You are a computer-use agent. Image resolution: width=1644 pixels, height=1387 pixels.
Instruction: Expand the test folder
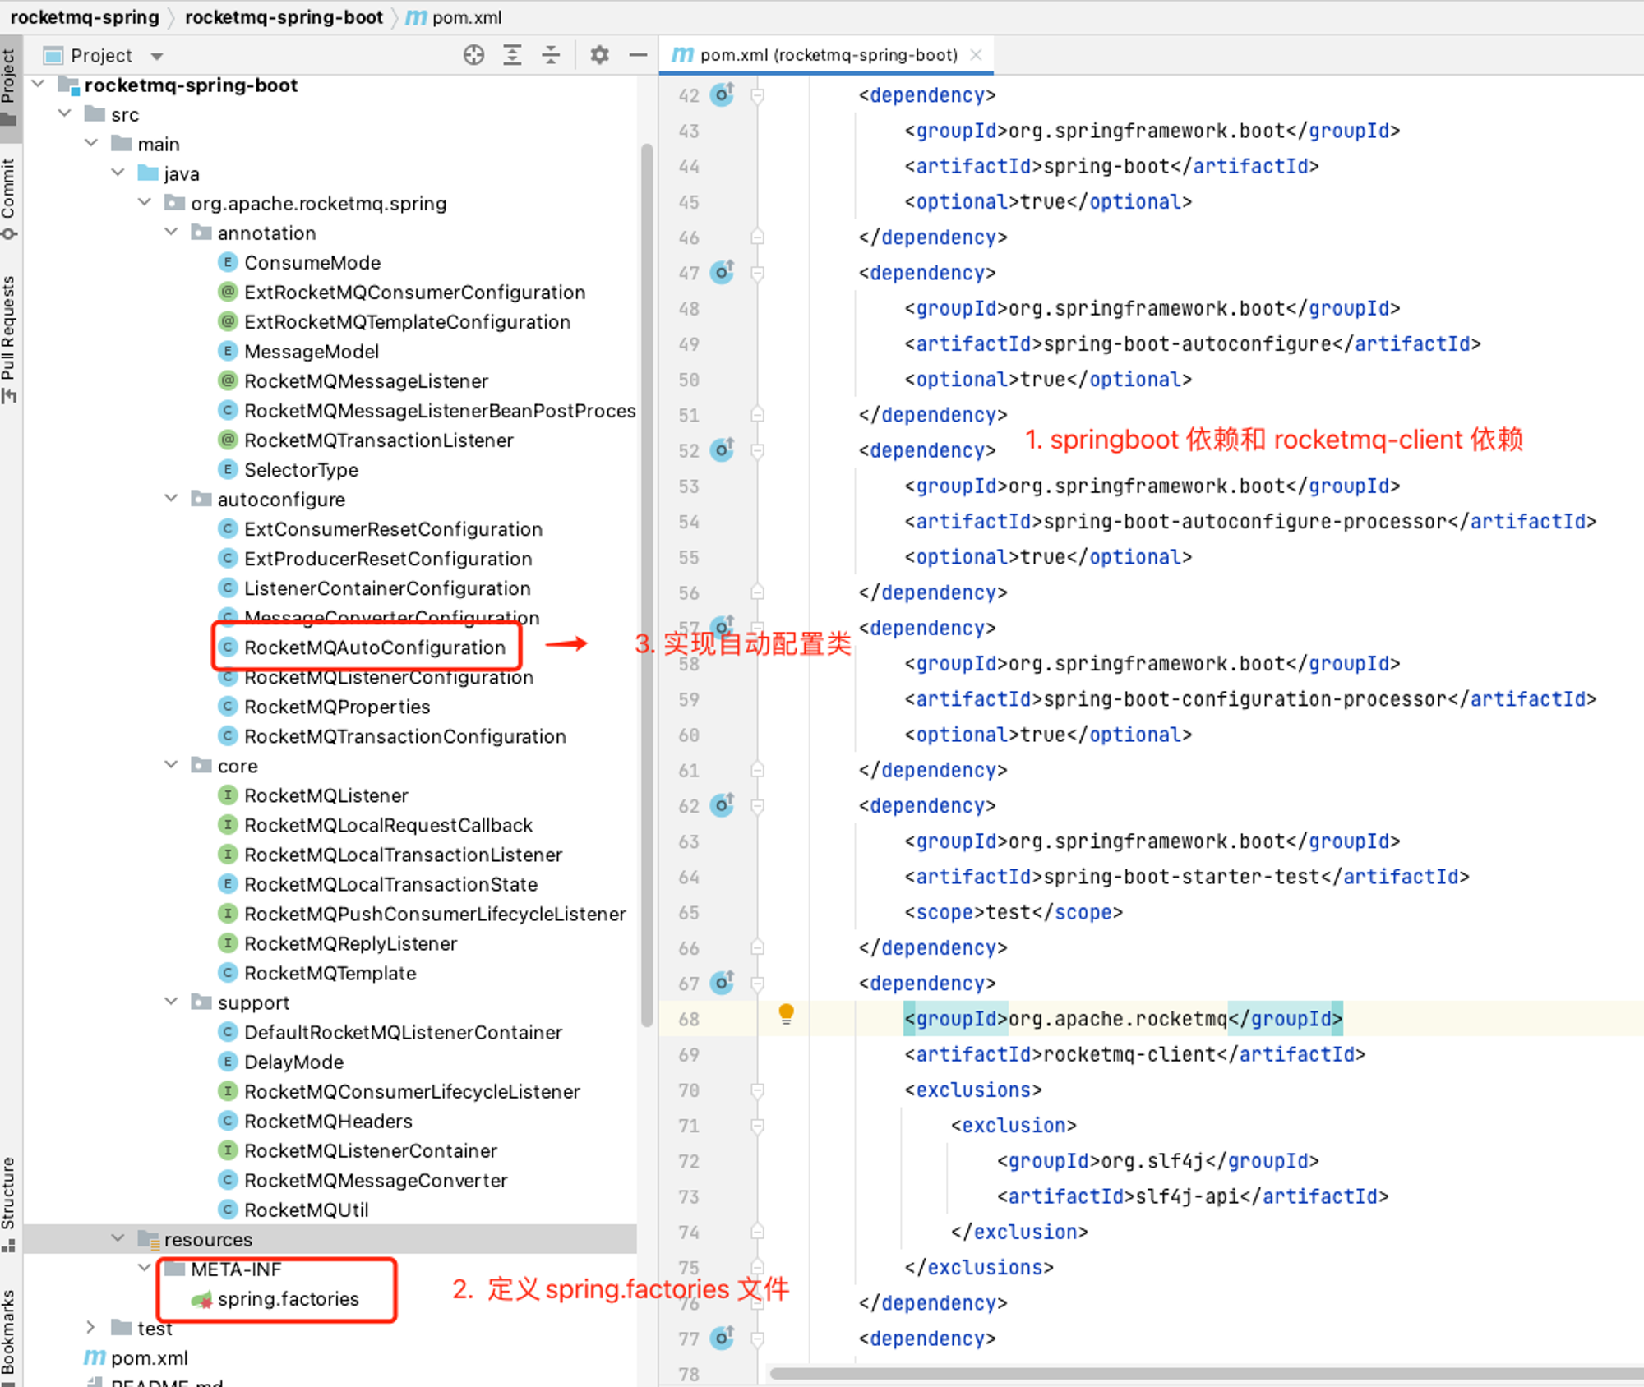coord(91,1327)
